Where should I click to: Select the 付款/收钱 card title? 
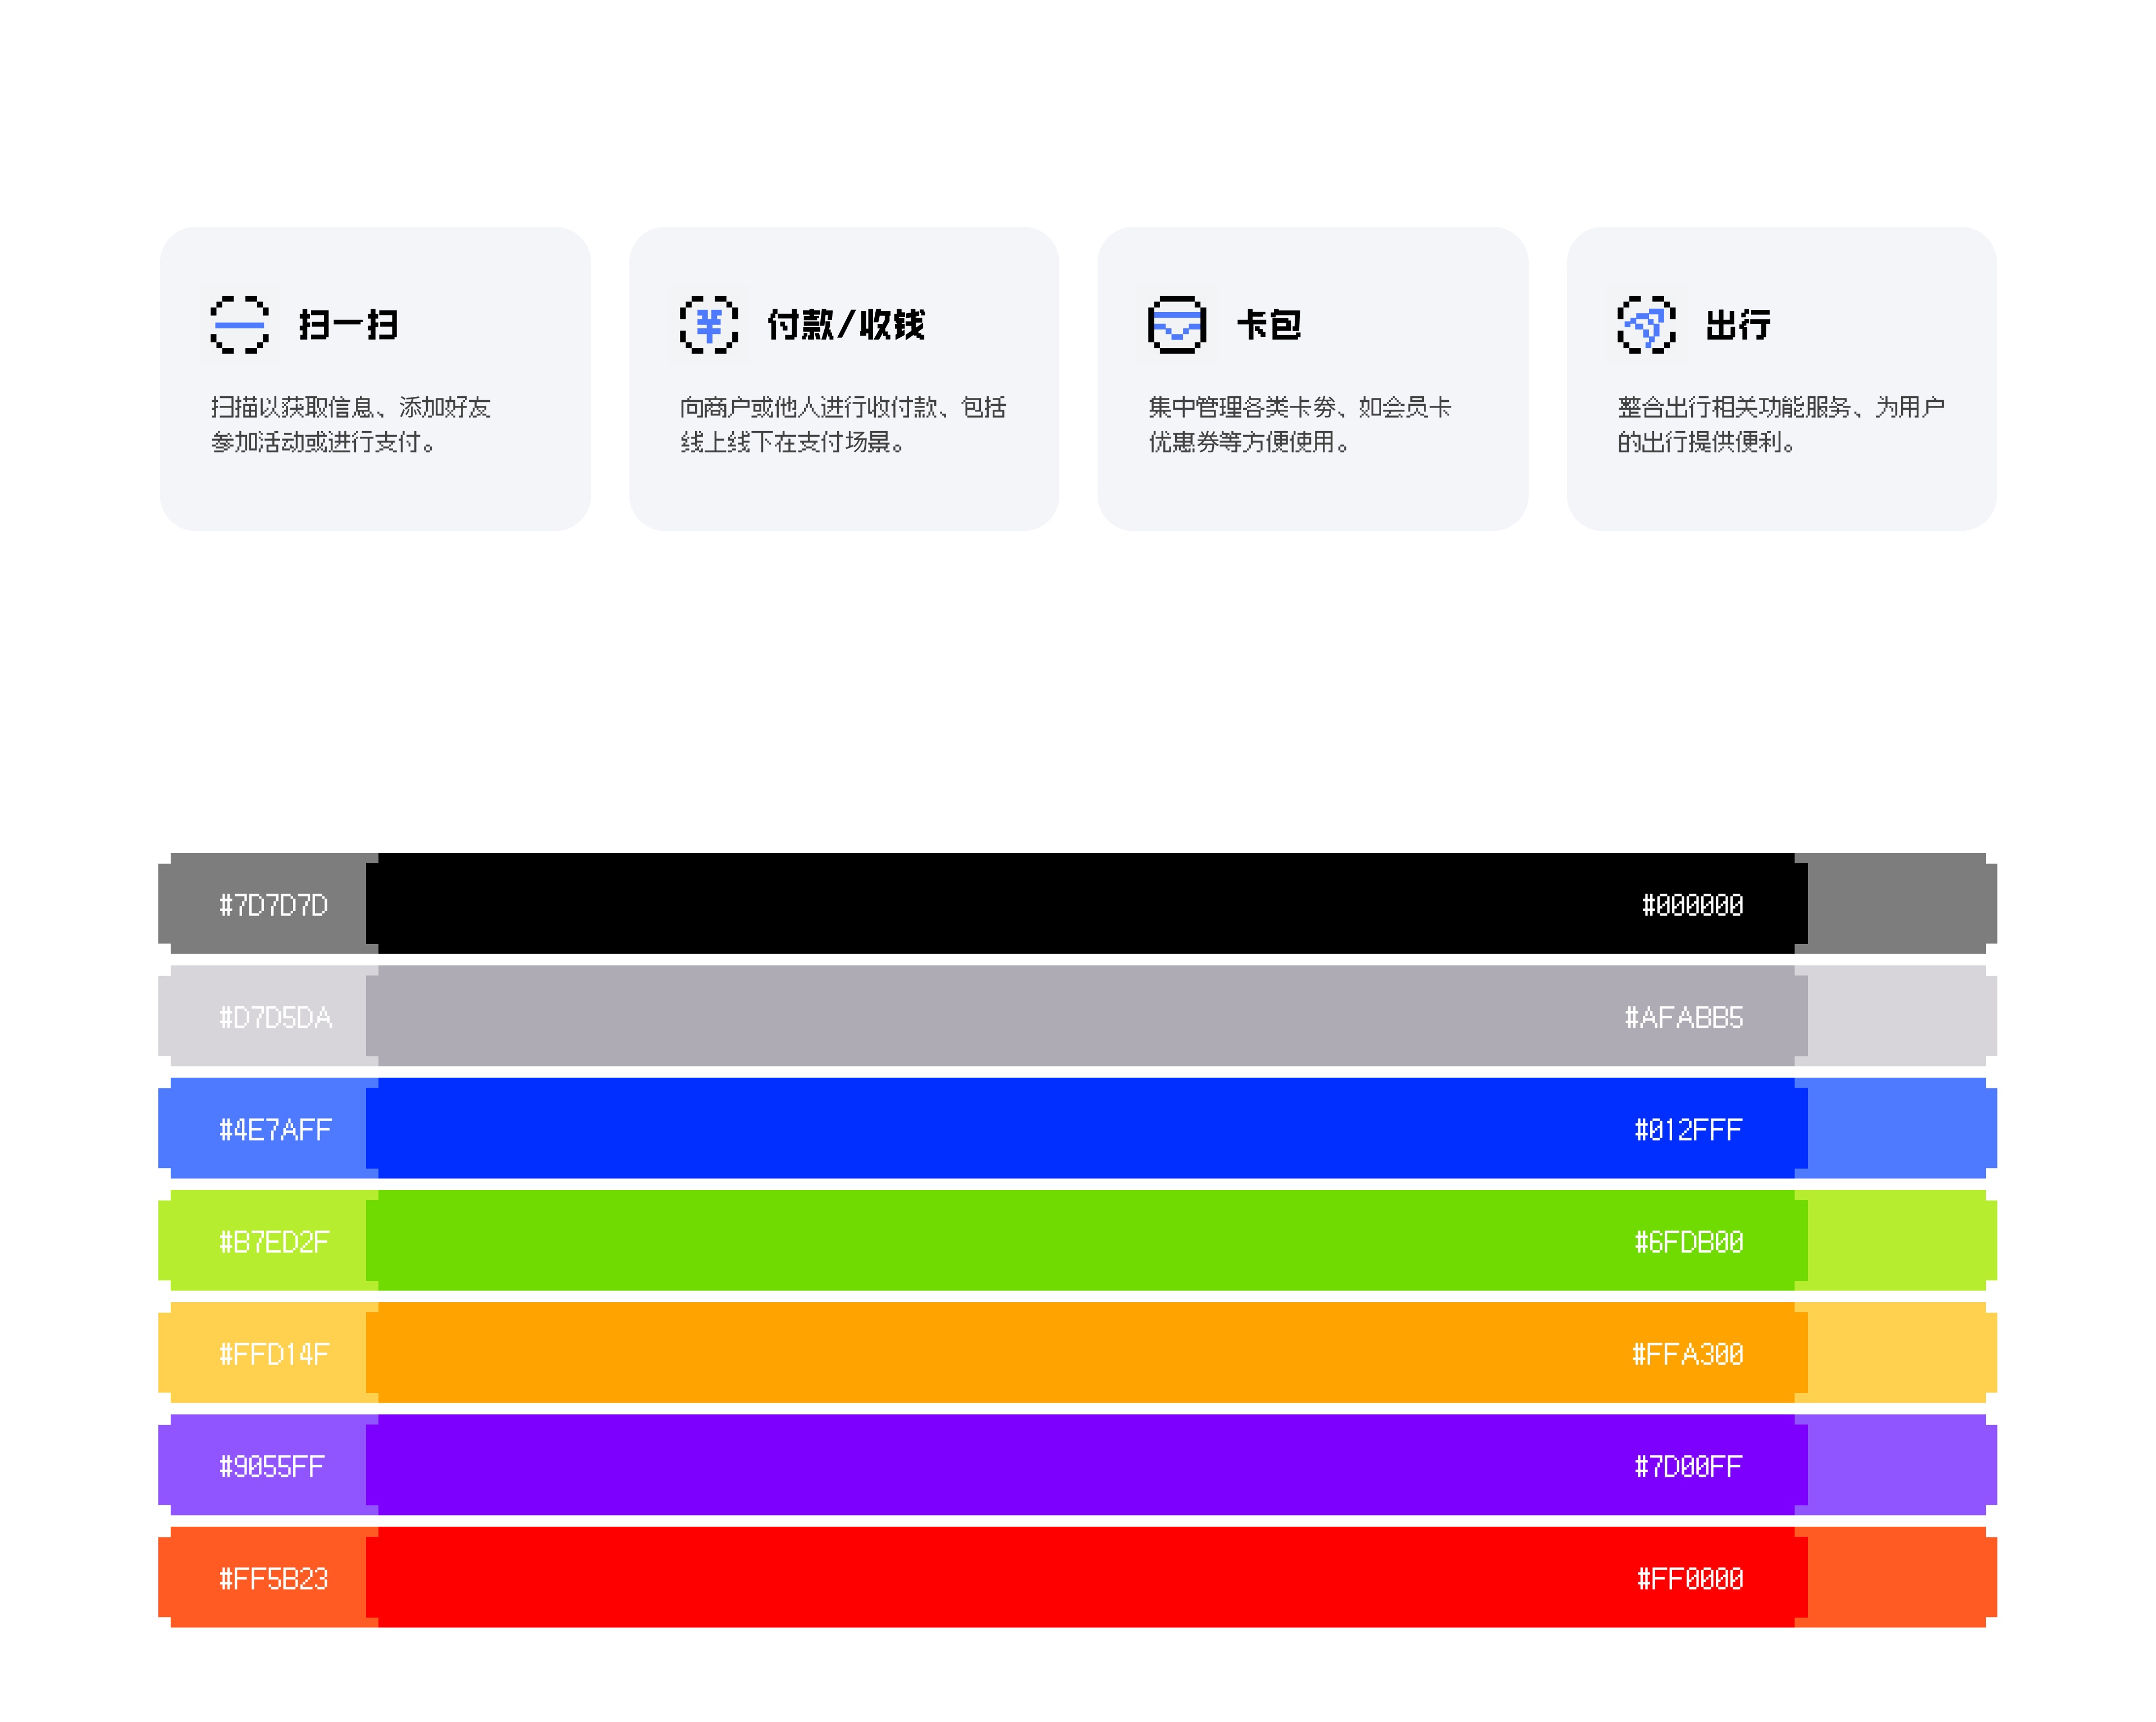[846, 325]
